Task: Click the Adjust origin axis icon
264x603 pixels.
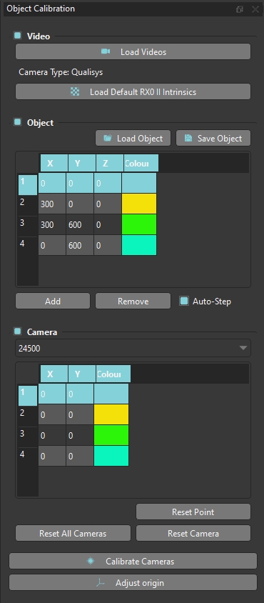Action: click(101, 583)
